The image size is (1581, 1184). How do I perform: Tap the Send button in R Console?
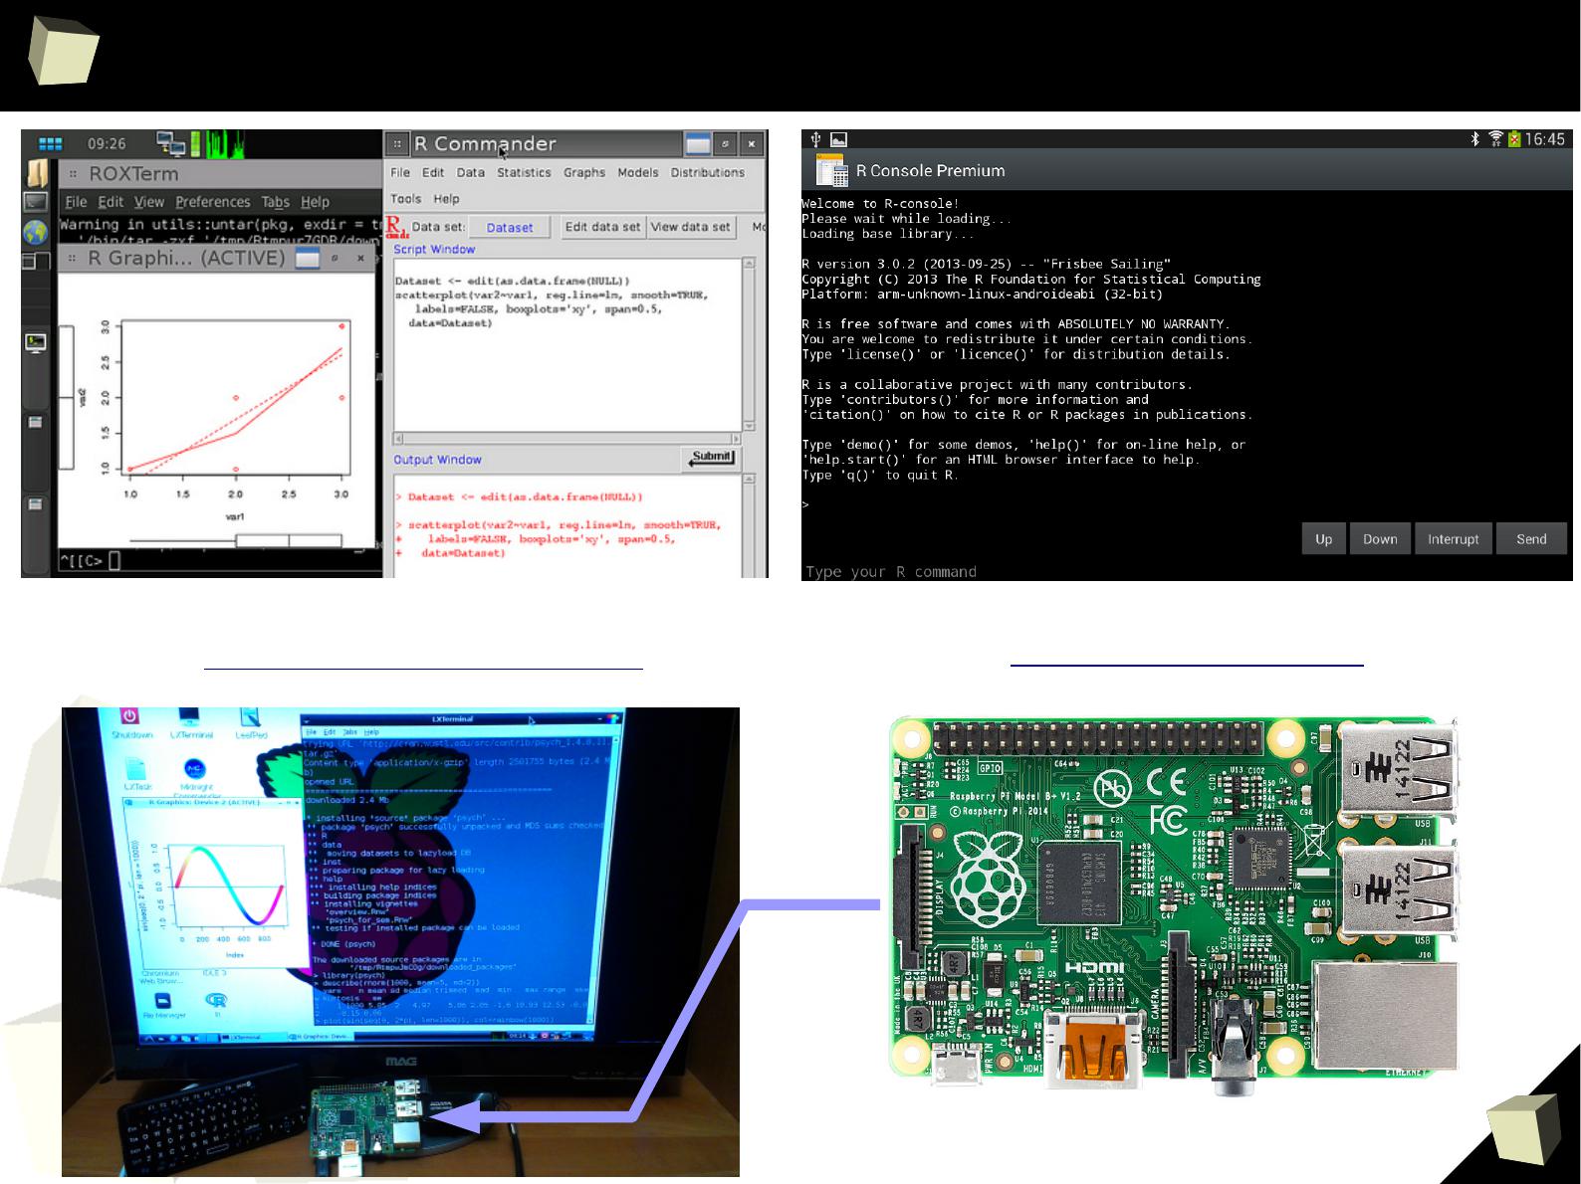(x=1531, y=538)
